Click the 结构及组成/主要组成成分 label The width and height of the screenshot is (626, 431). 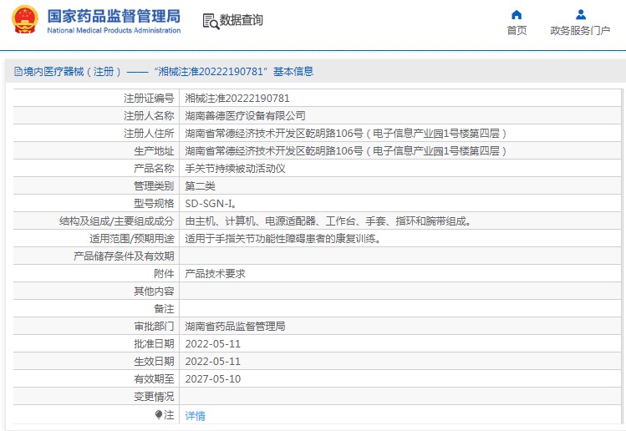point(116,221)
